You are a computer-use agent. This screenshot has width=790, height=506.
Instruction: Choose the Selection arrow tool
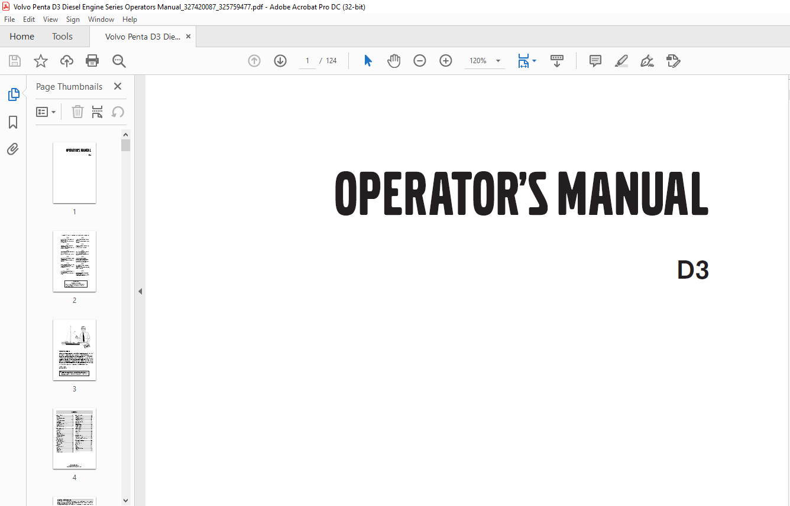tap(368, 61)
